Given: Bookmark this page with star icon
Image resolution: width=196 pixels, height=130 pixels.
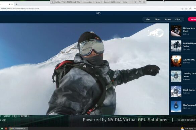Looking at the screenshot, I should point(190,9).
